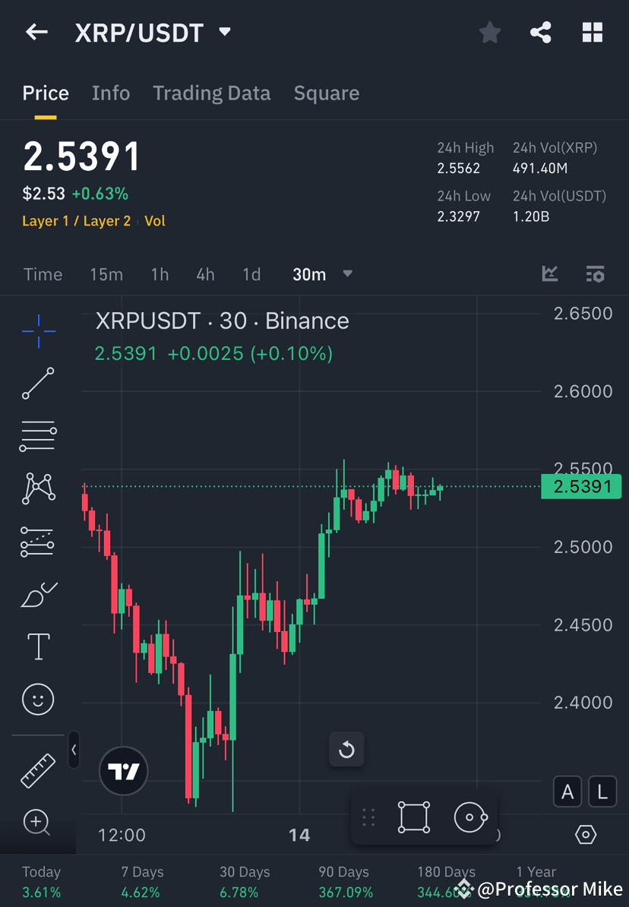Expand the 30m timeframe dropdown
Screen dimensions: 629x907
coord(347,274)
